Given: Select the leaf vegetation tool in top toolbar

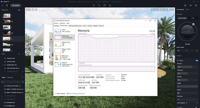Looking at the screenshot, I should click(x=105, y=5).
